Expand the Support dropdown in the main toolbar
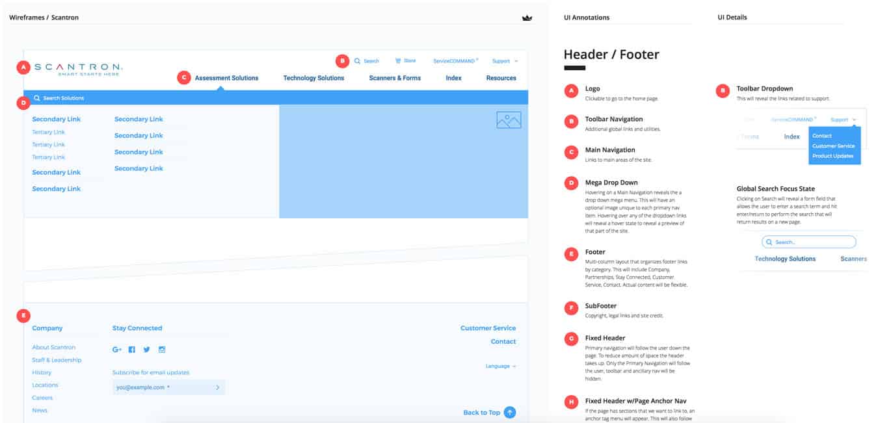The height and width of the screenshot is (423, 878). tap(505, 61)
